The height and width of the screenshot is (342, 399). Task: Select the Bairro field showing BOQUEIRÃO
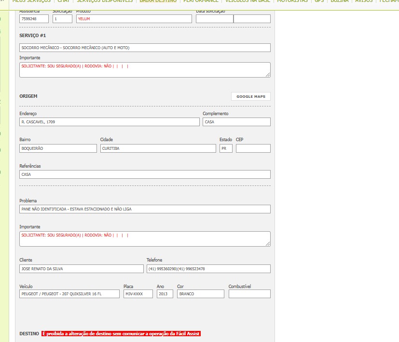pyautogui.click(x=58, y=148)
